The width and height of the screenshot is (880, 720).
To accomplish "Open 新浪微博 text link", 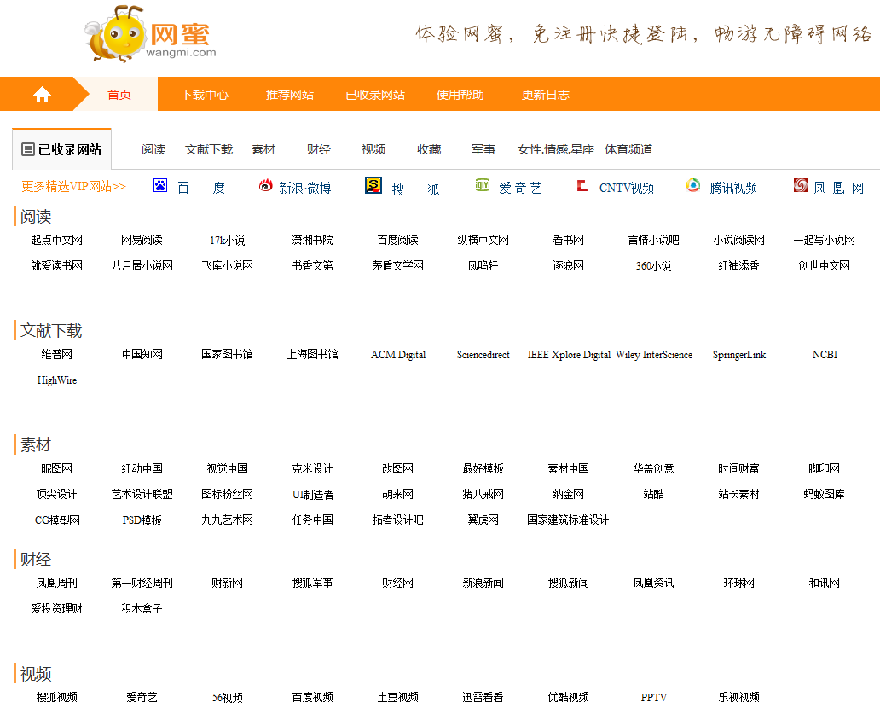I will 305,188.
